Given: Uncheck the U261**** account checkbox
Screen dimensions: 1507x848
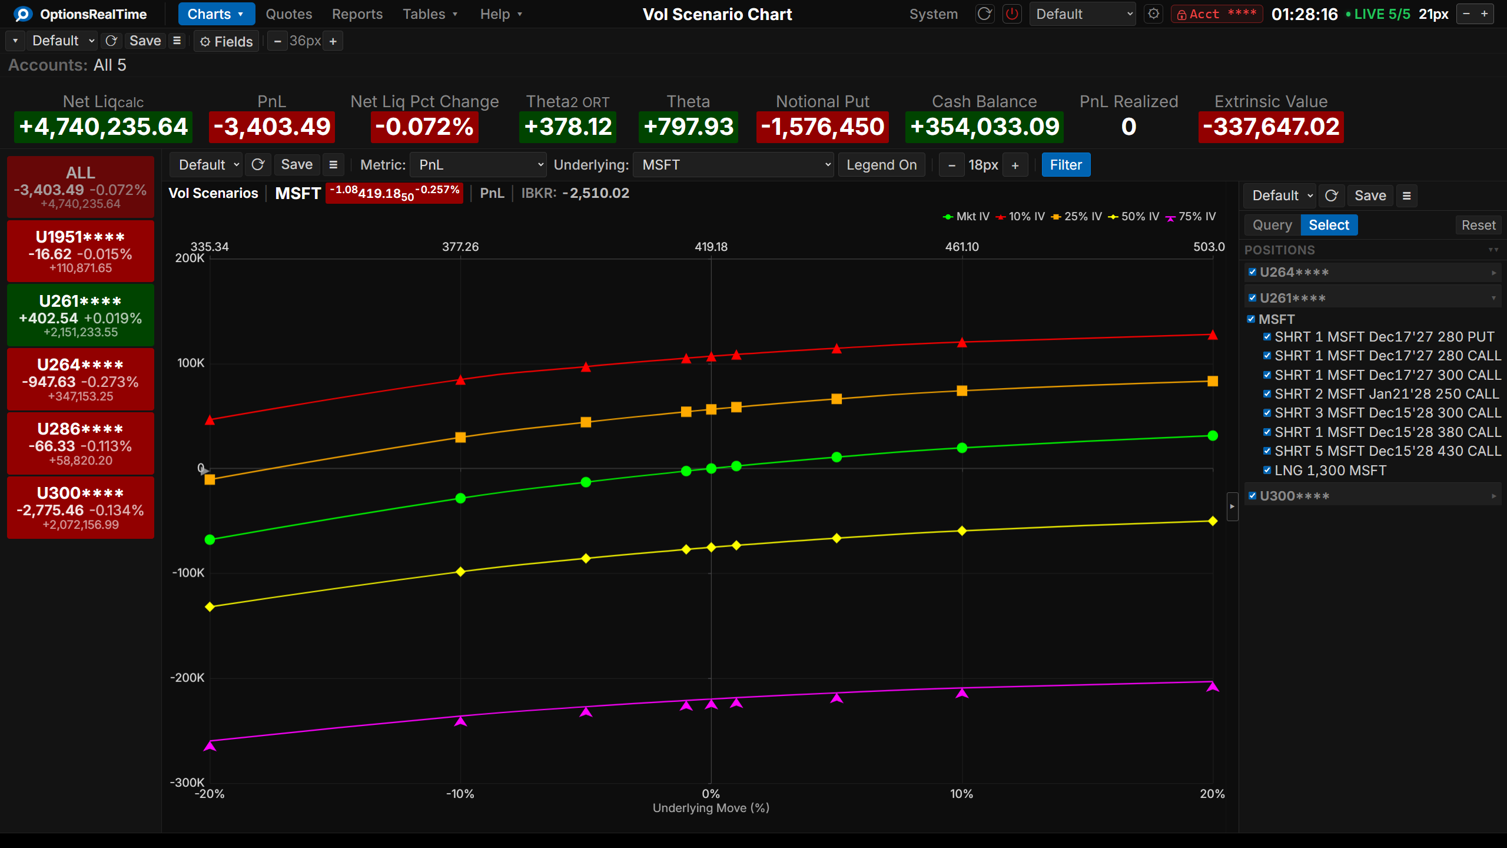Looking at the screenshot, I should click(x=1253, y=298).
